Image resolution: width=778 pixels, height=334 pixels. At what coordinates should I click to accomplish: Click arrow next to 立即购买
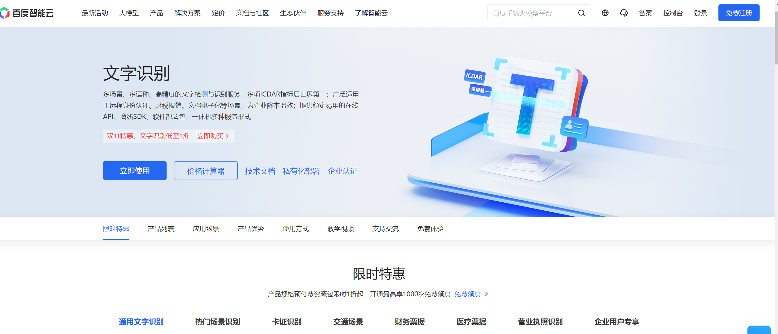tap(227, 136)
